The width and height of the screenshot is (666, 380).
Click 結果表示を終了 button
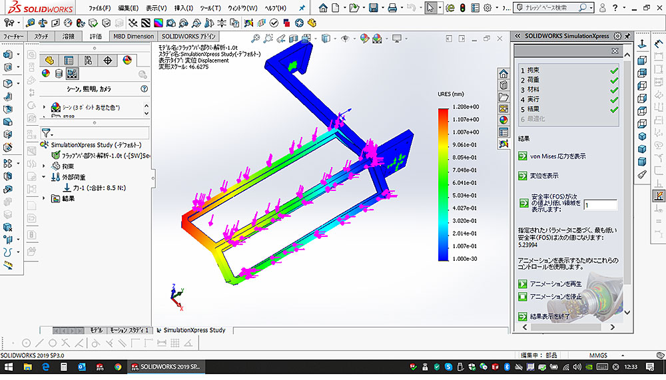[523, 316]
